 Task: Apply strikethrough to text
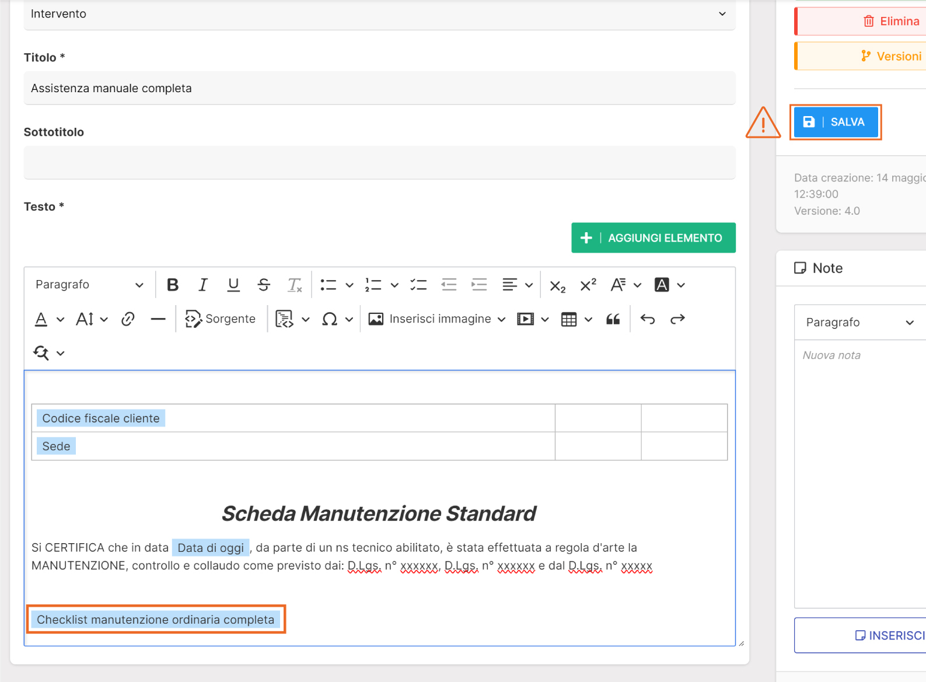point(264,285)
